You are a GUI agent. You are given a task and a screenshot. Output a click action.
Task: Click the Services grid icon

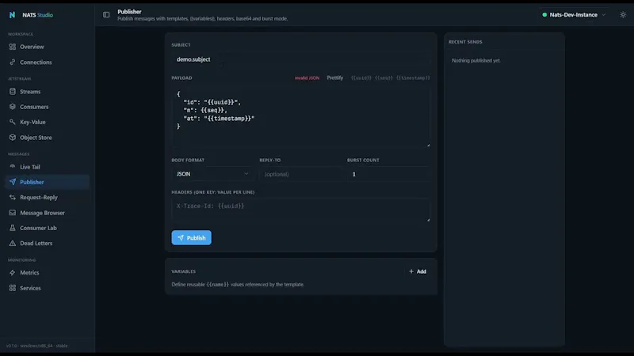pyautogui.click(x=13, y=288)
